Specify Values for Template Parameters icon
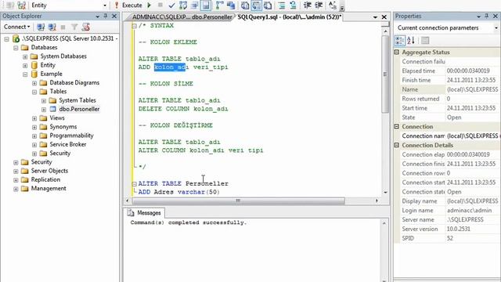This screenshot has height=282, width=501. (332, 5)
